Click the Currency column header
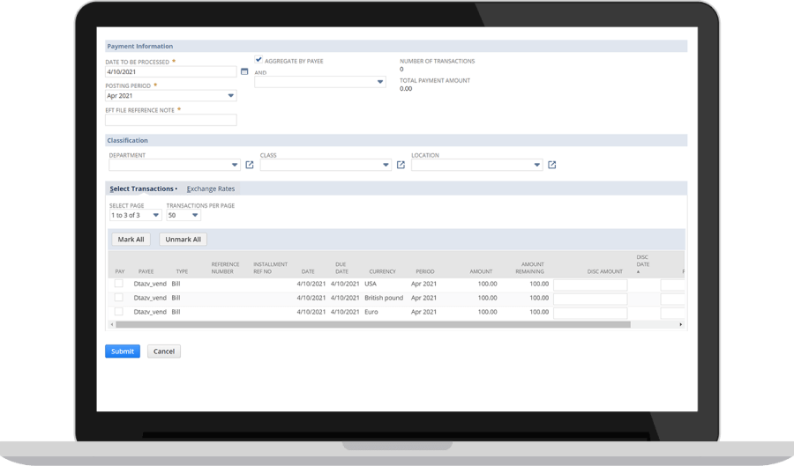 382,271
